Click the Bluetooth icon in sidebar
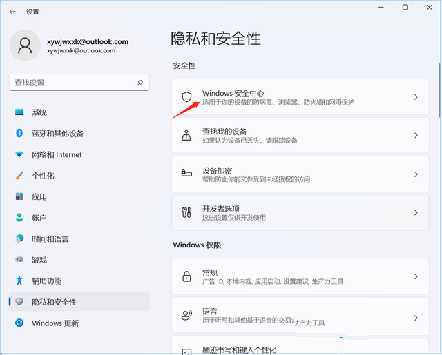The height and width of the screenshot is (355, 442). 19,133
